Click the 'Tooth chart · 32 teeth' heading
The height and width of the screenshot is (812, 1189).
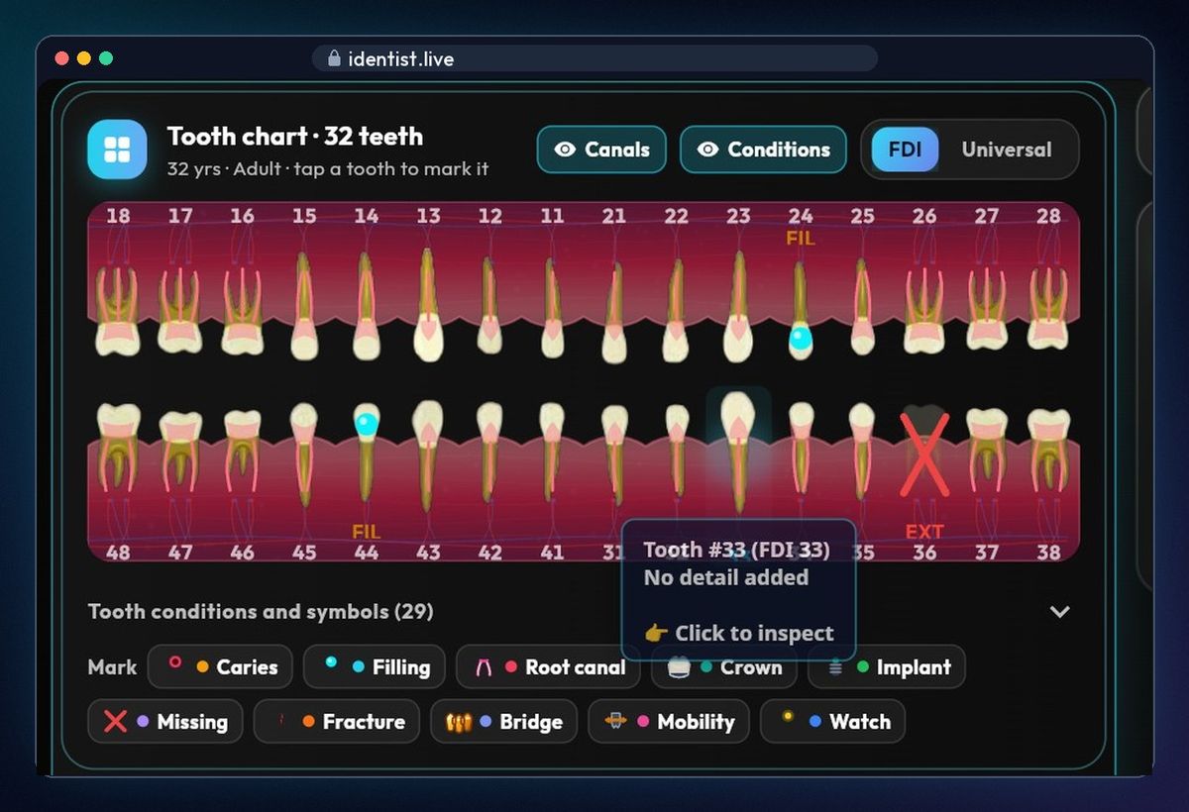click(x=295, y=136)
